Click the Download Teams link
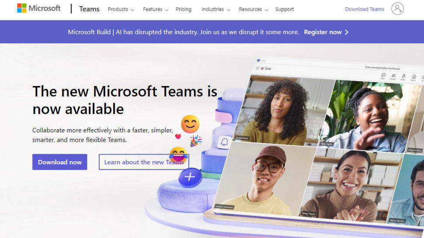Image resolution: width=424 pixels, height=238 pixels. (x=364, y=9)
